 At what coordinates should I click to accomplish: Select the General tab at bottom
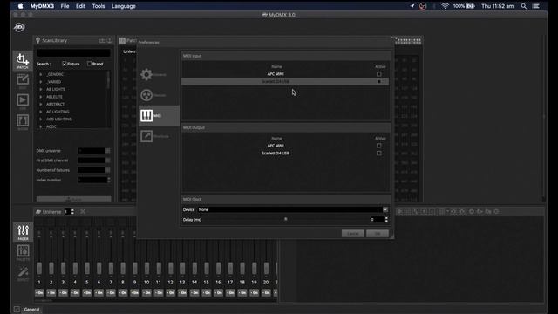tap(31, 310)
